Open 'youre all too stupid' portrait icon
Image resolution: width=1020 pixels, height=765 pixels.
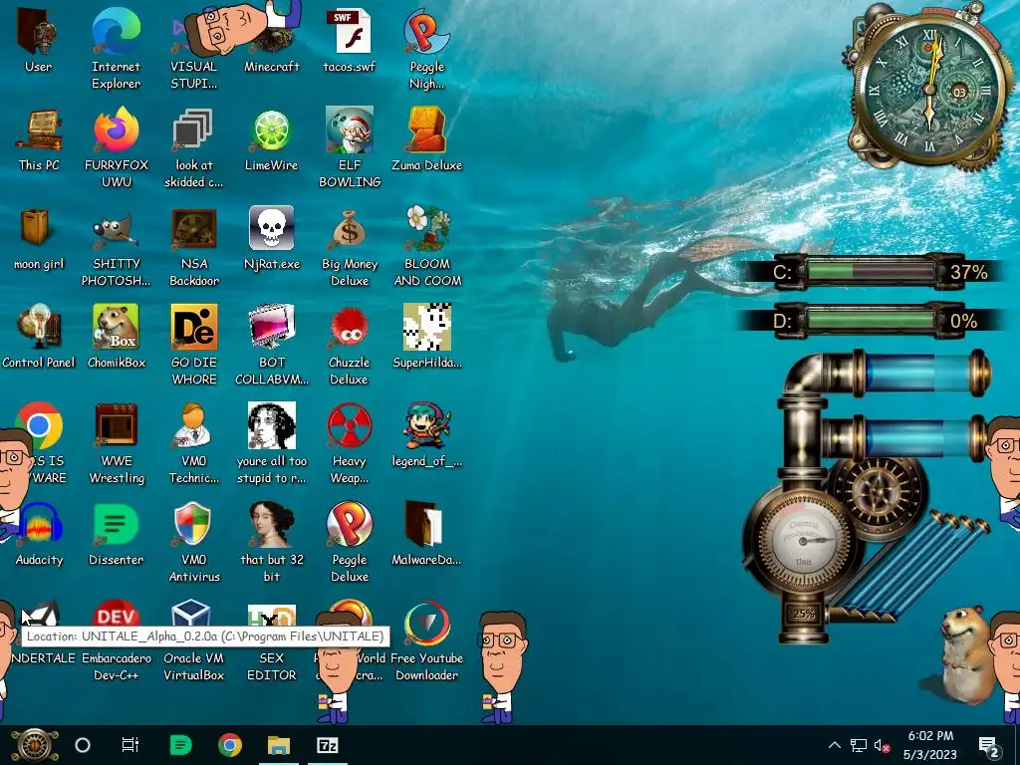[x=271, y=425]
